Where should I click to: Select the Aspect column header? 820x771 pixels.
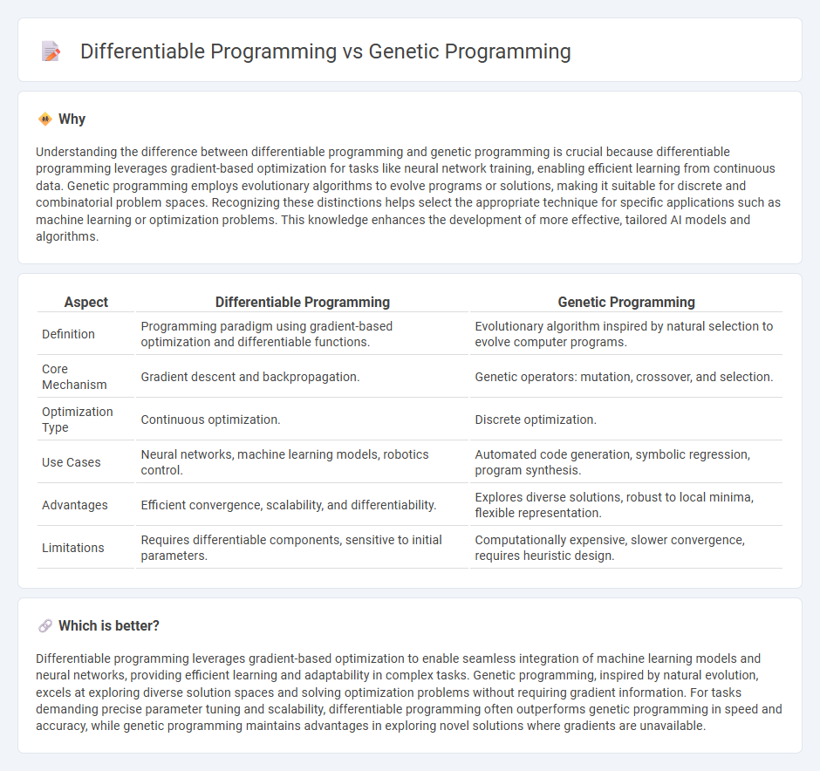85,302
